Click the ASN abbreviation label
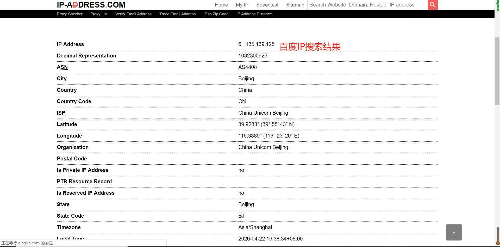Viewport: 500px width, 247px height. tap(62, 67)
